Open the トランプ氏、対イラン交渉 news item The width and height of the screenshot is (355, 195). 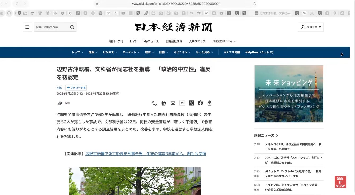(x=292, y=187)
